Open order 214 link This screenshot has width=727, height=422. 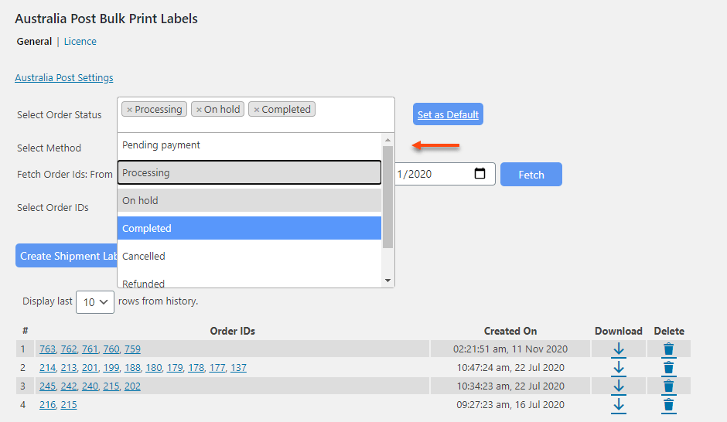tap(47, 368)
